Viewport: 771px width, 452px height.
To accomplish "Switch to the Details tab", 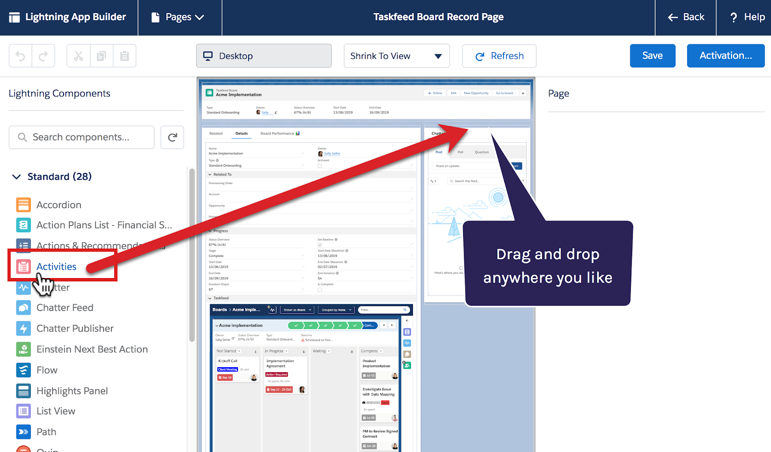I will click(241, 133).
